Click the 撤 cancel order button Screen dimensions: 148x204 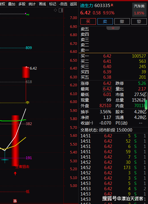click(122, 21)
